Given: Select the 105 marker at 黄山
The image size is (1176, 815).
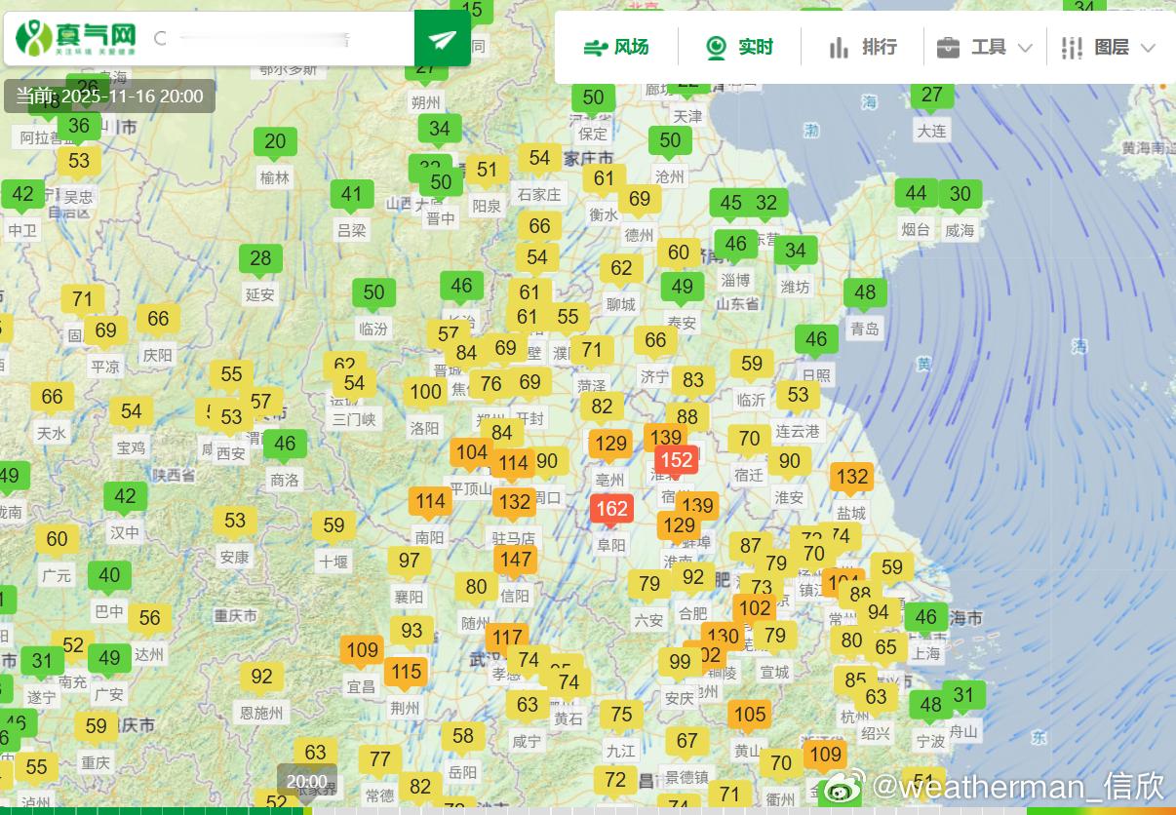Looking at the screenshot, I should point(749,715).
